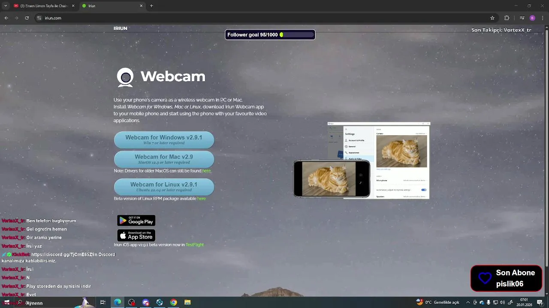Expand the tab search dropdown
The image size is (549, 308).
(5, 6)
